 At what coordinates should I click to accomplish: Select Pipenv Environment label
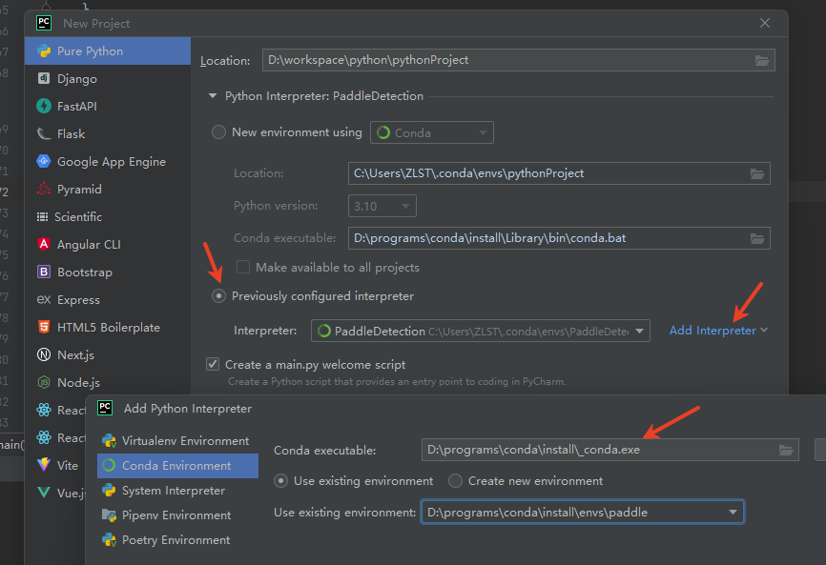[x=176, y=515]
